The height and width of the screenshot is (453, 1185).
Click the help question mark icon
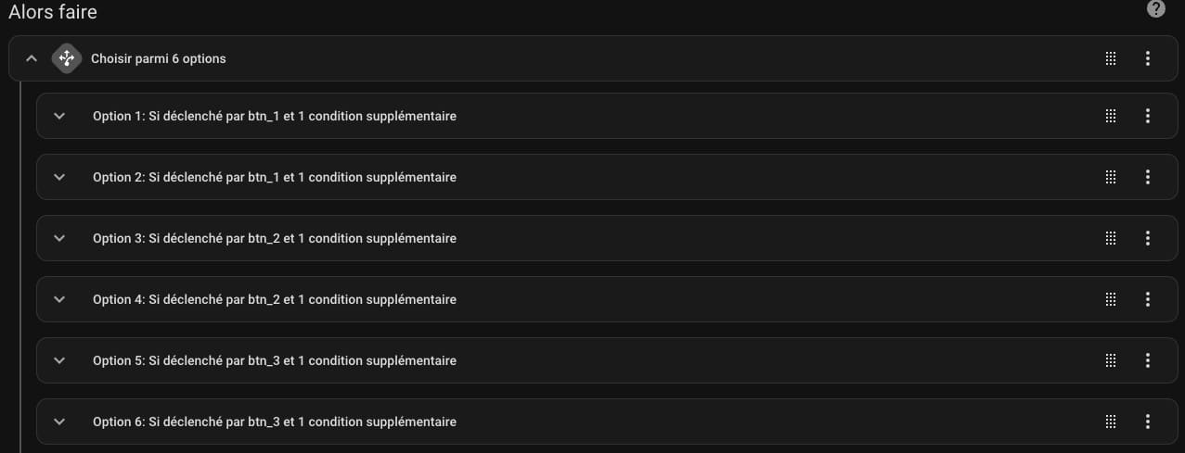click(1155, 9)
